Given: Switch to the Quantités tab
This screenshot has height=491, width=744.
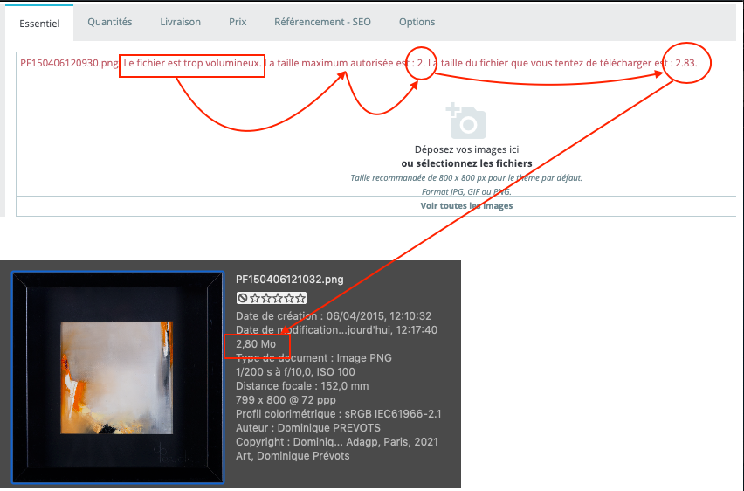Looking at the screenshot, I should 110,22.
